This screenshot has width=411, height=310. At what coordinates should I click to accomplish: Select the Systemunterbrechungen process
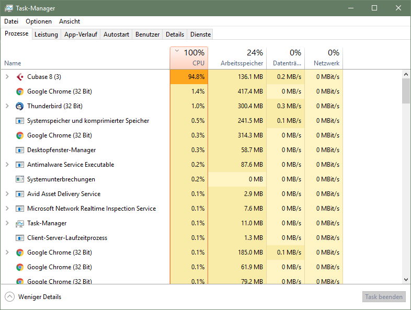(61, 179)
